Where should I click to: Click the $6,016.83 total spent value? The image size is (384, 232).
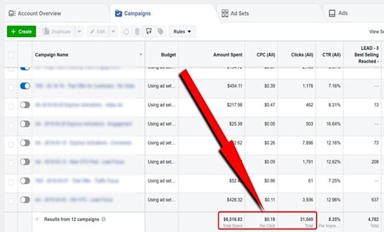(233, 219)
